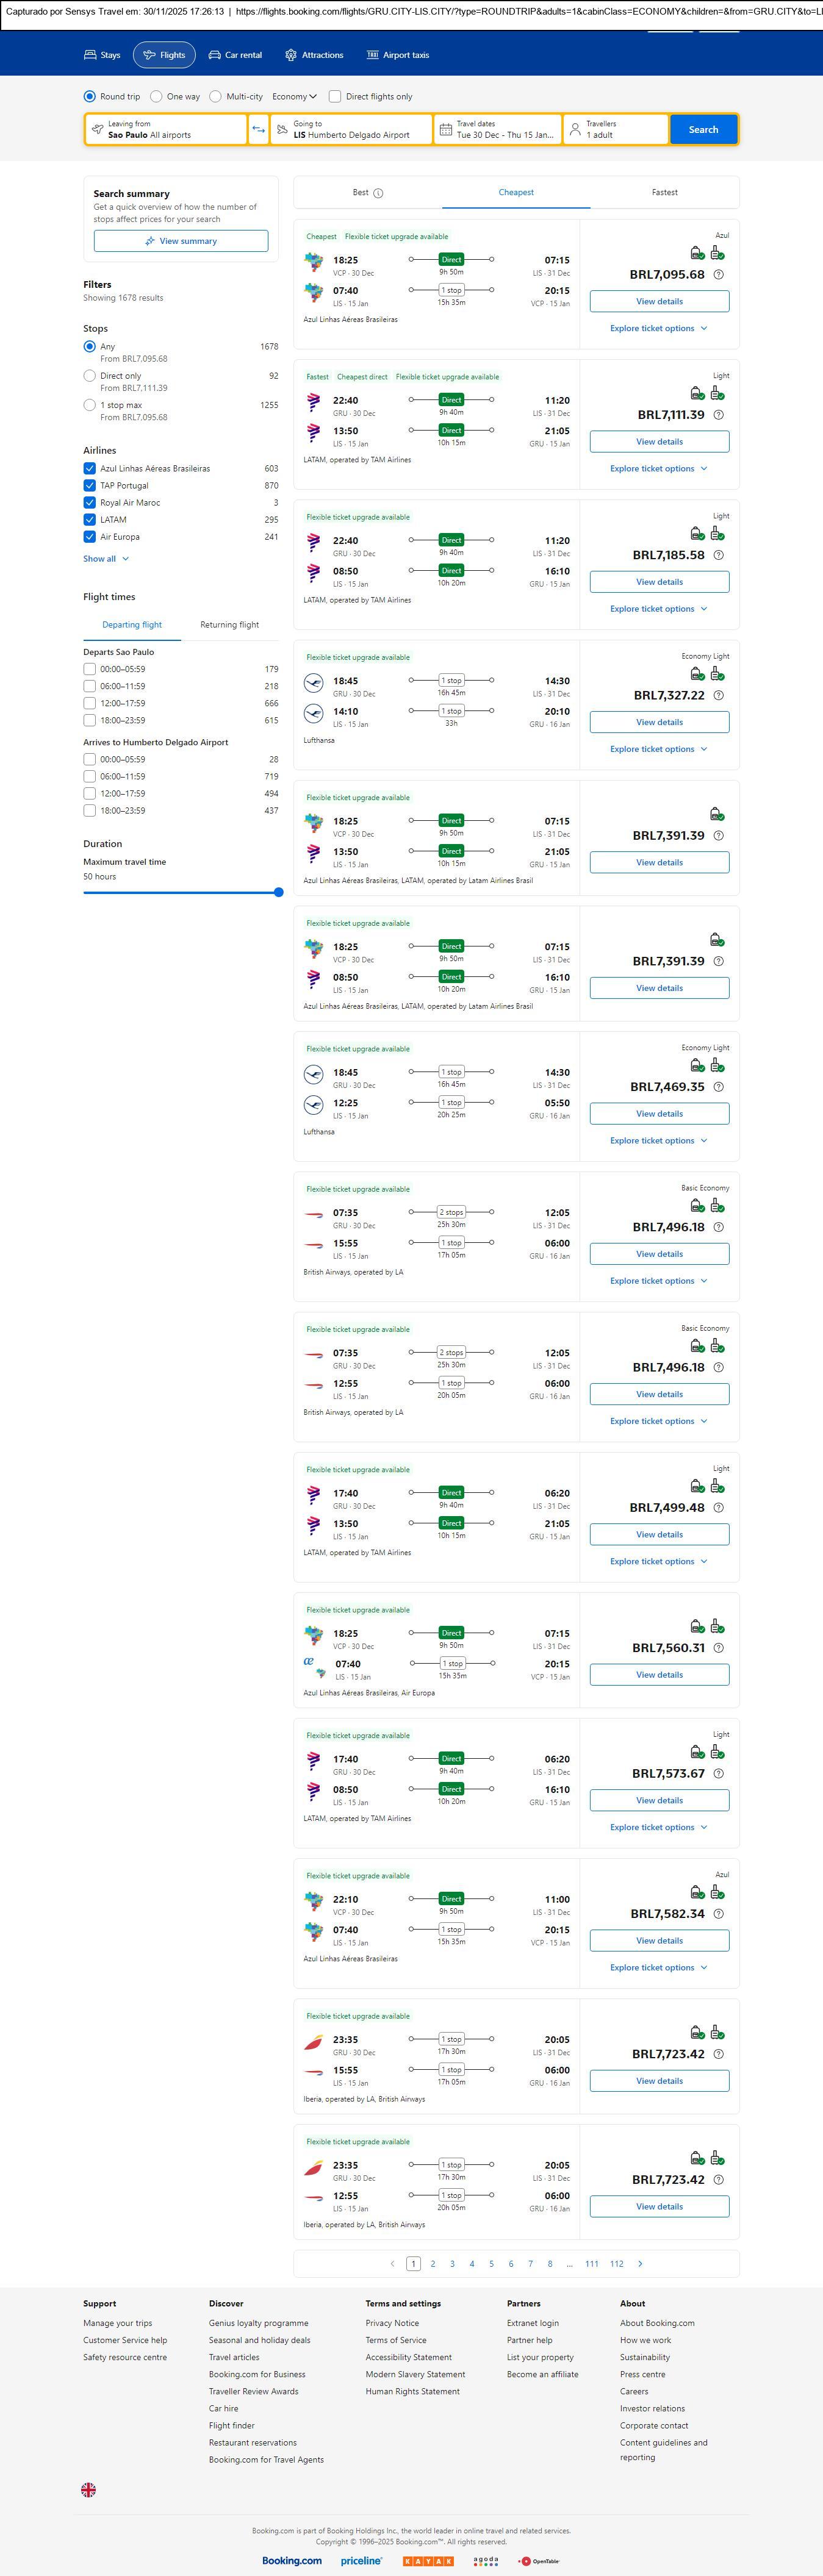Click price info icon next to BRL7,095.68
Image resolution: width=823 pixels, height=2576 pixels.
[x=718, y=274]
